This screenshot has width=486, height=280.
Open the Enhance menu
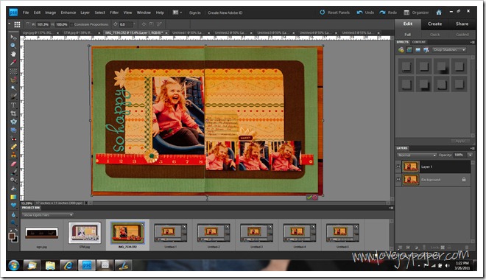pyautogui.click(x=68, y=13)
